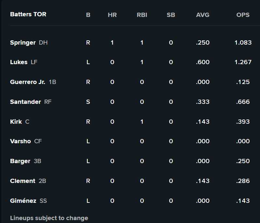Select Santander in the lineup
Screen dimensions: 260x223
(26, 102)
